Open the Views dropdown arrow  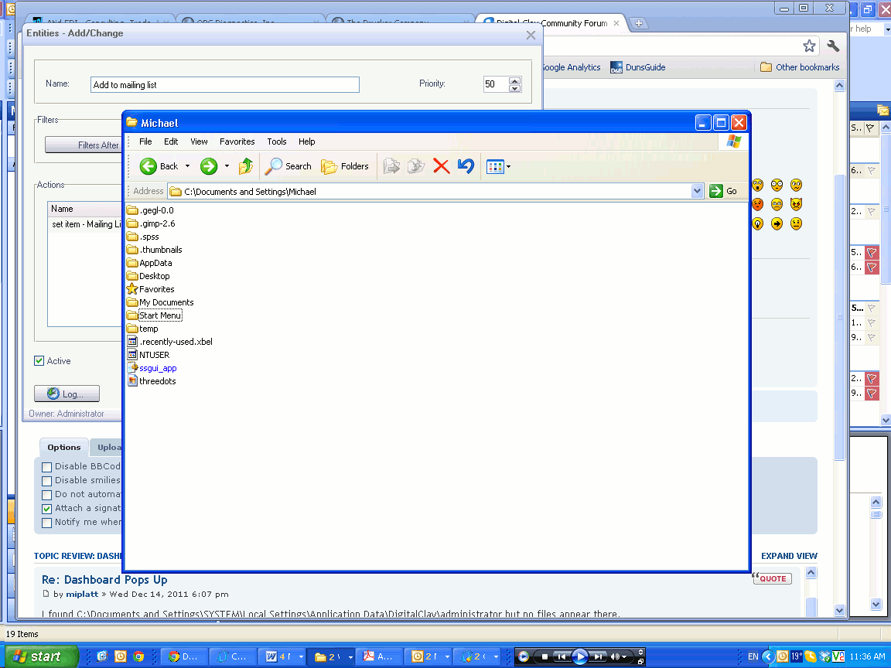tap(508, 166)
